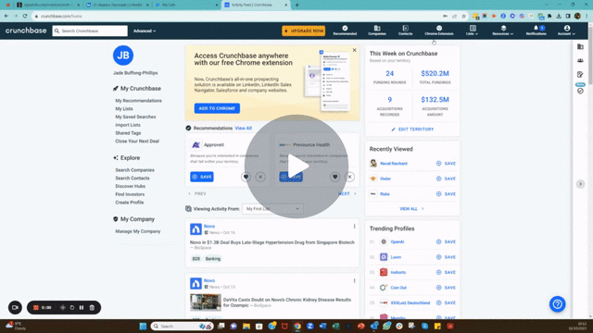Open the DaVita article thumbnail
The height and width of the screenshot is (333, 593).
206,302
